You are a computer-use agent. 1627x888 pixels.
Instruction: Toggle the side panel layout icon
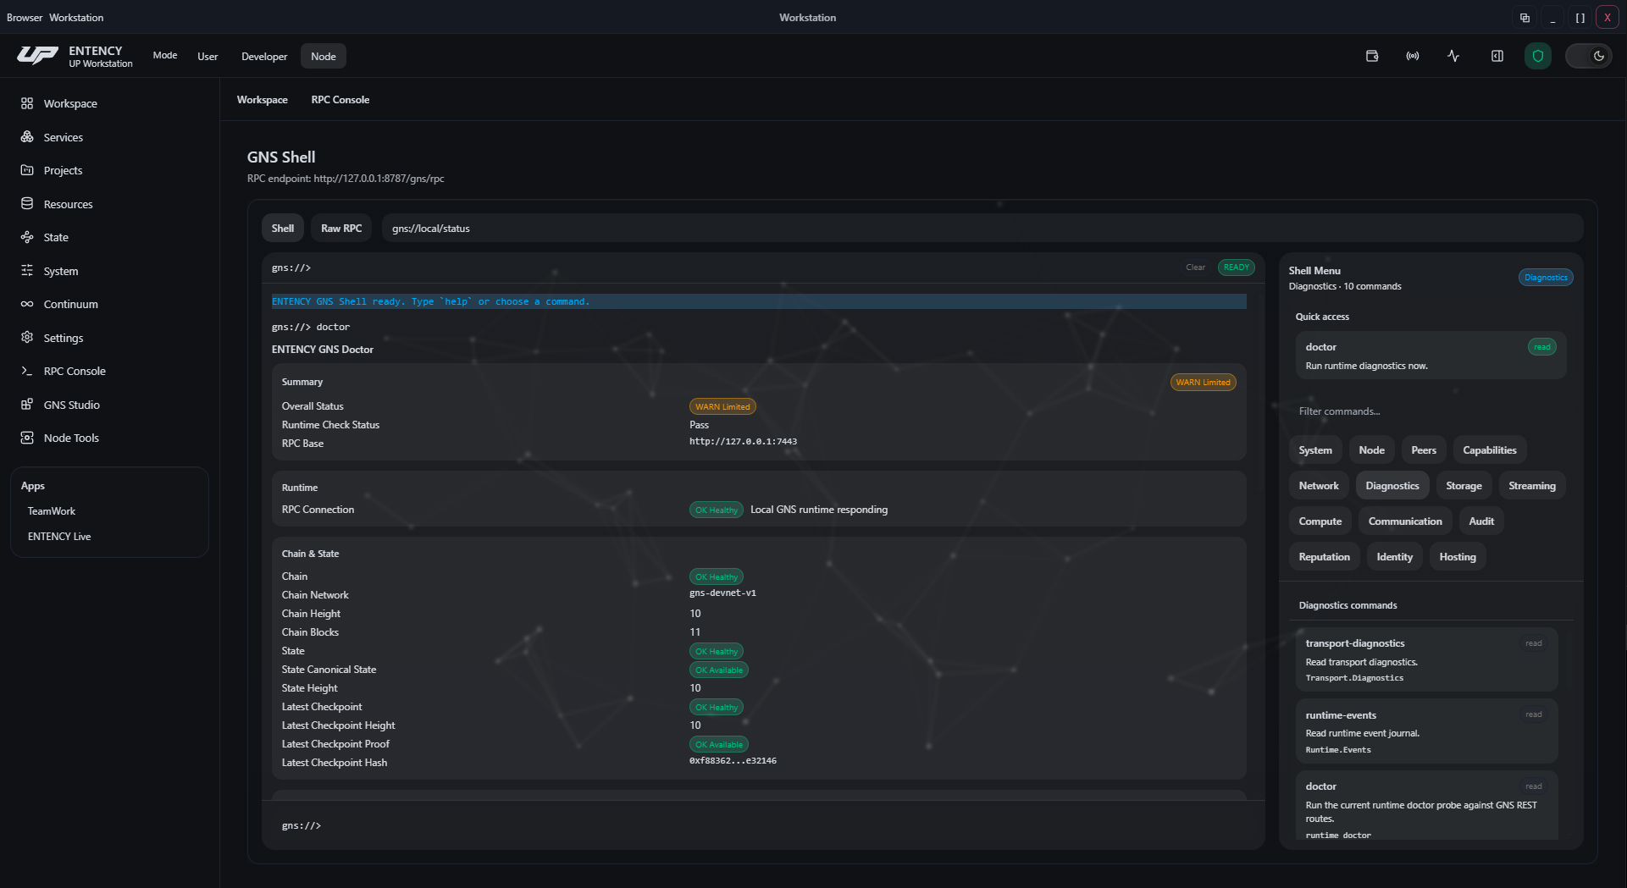point(1497,56)
